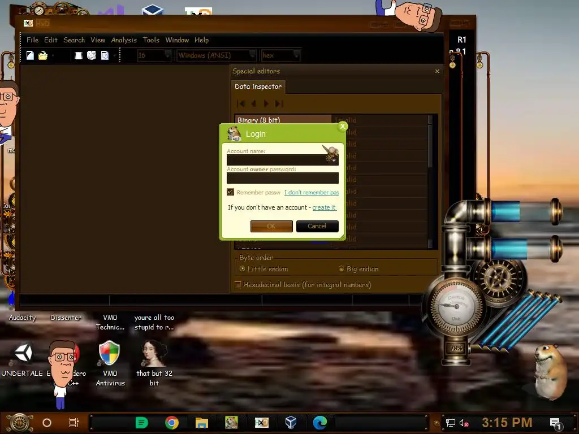The width and height of the screenshot is (579, 434).
Task: Expand the disk image dropdown arrow
Action: point(115,56)
